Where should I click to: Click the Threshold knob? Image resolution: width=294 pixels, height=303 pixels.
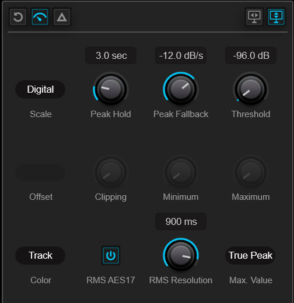251,90
